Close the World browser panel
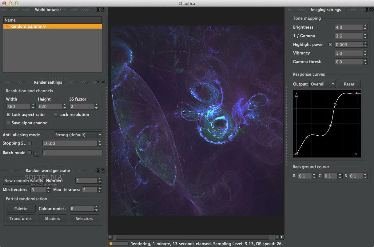This screenshot has width=374, height=247. pos(103,10)
